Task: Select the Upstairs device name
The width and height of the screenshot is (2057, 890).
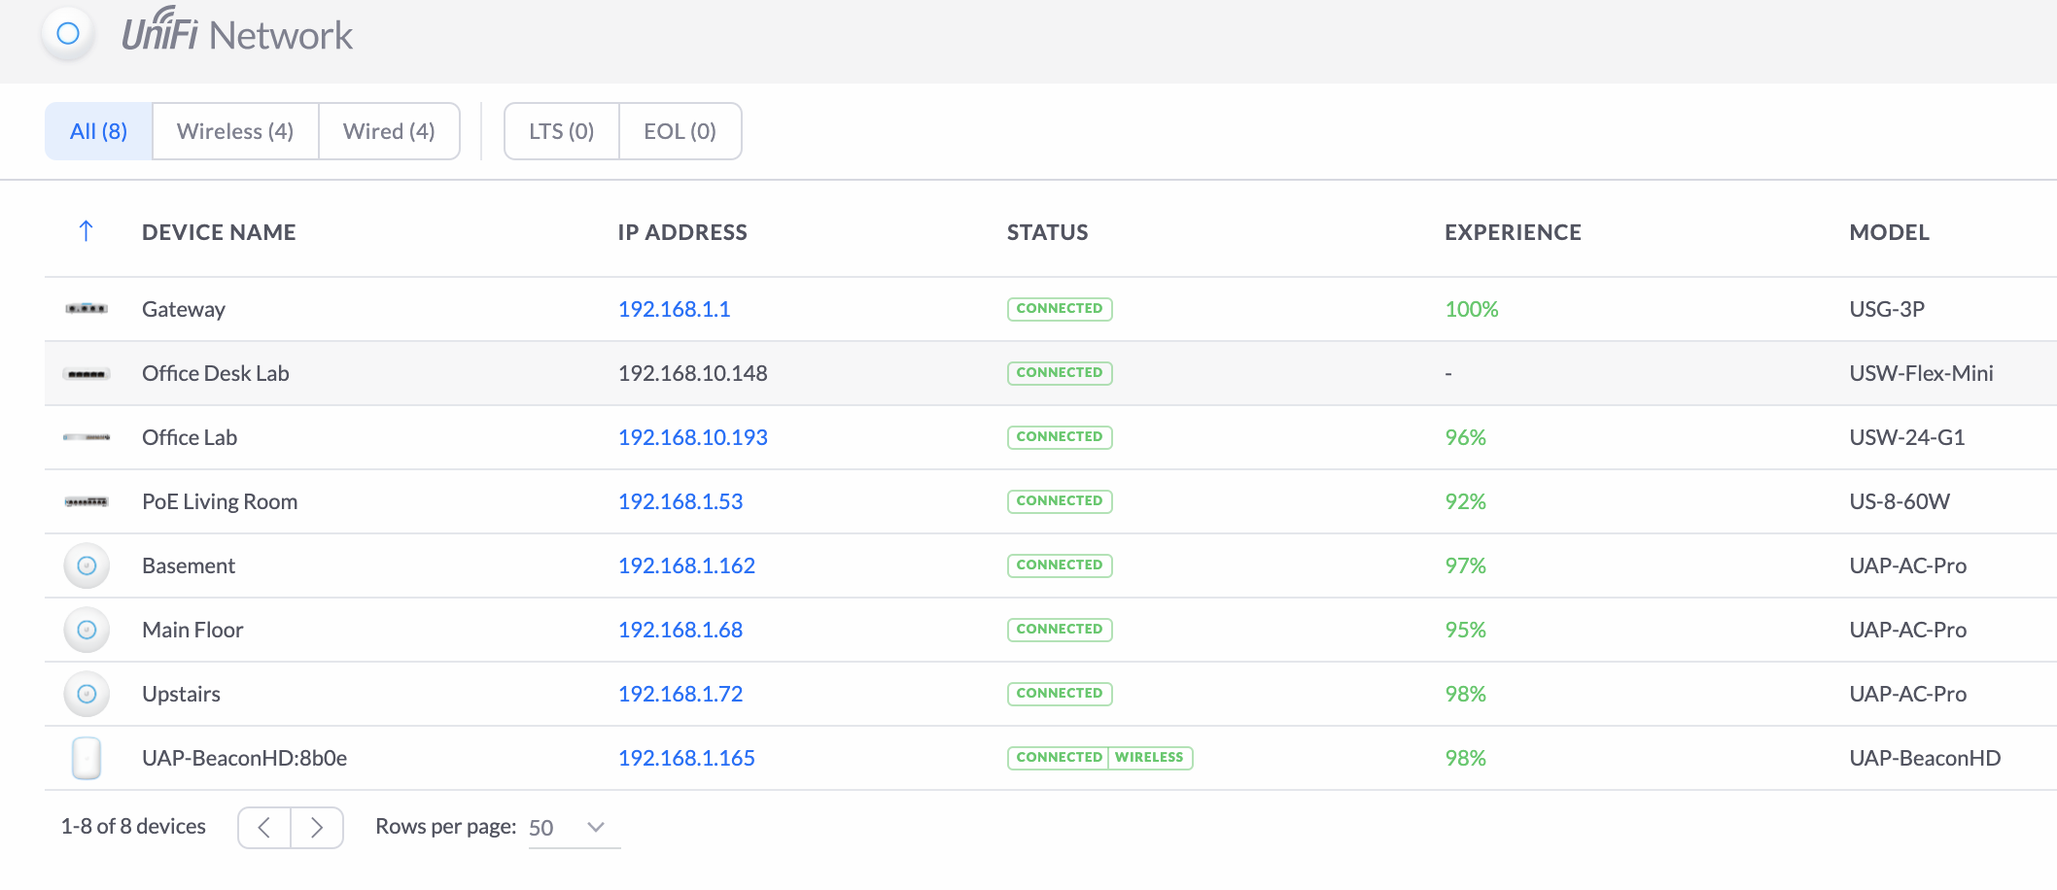Action: 181,694
